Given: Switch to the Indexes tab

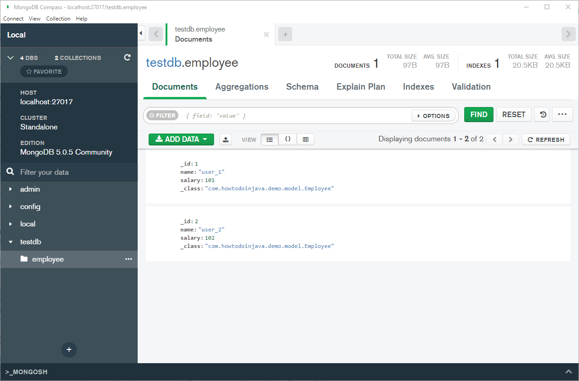Looking at the screenshot, I should point(418,87).
